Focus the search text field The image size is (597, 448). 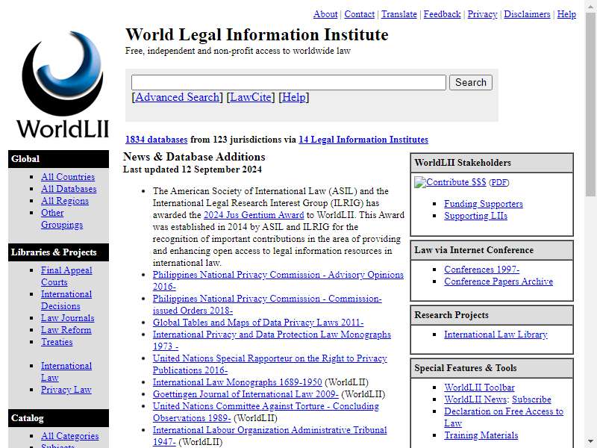[288, 82]
